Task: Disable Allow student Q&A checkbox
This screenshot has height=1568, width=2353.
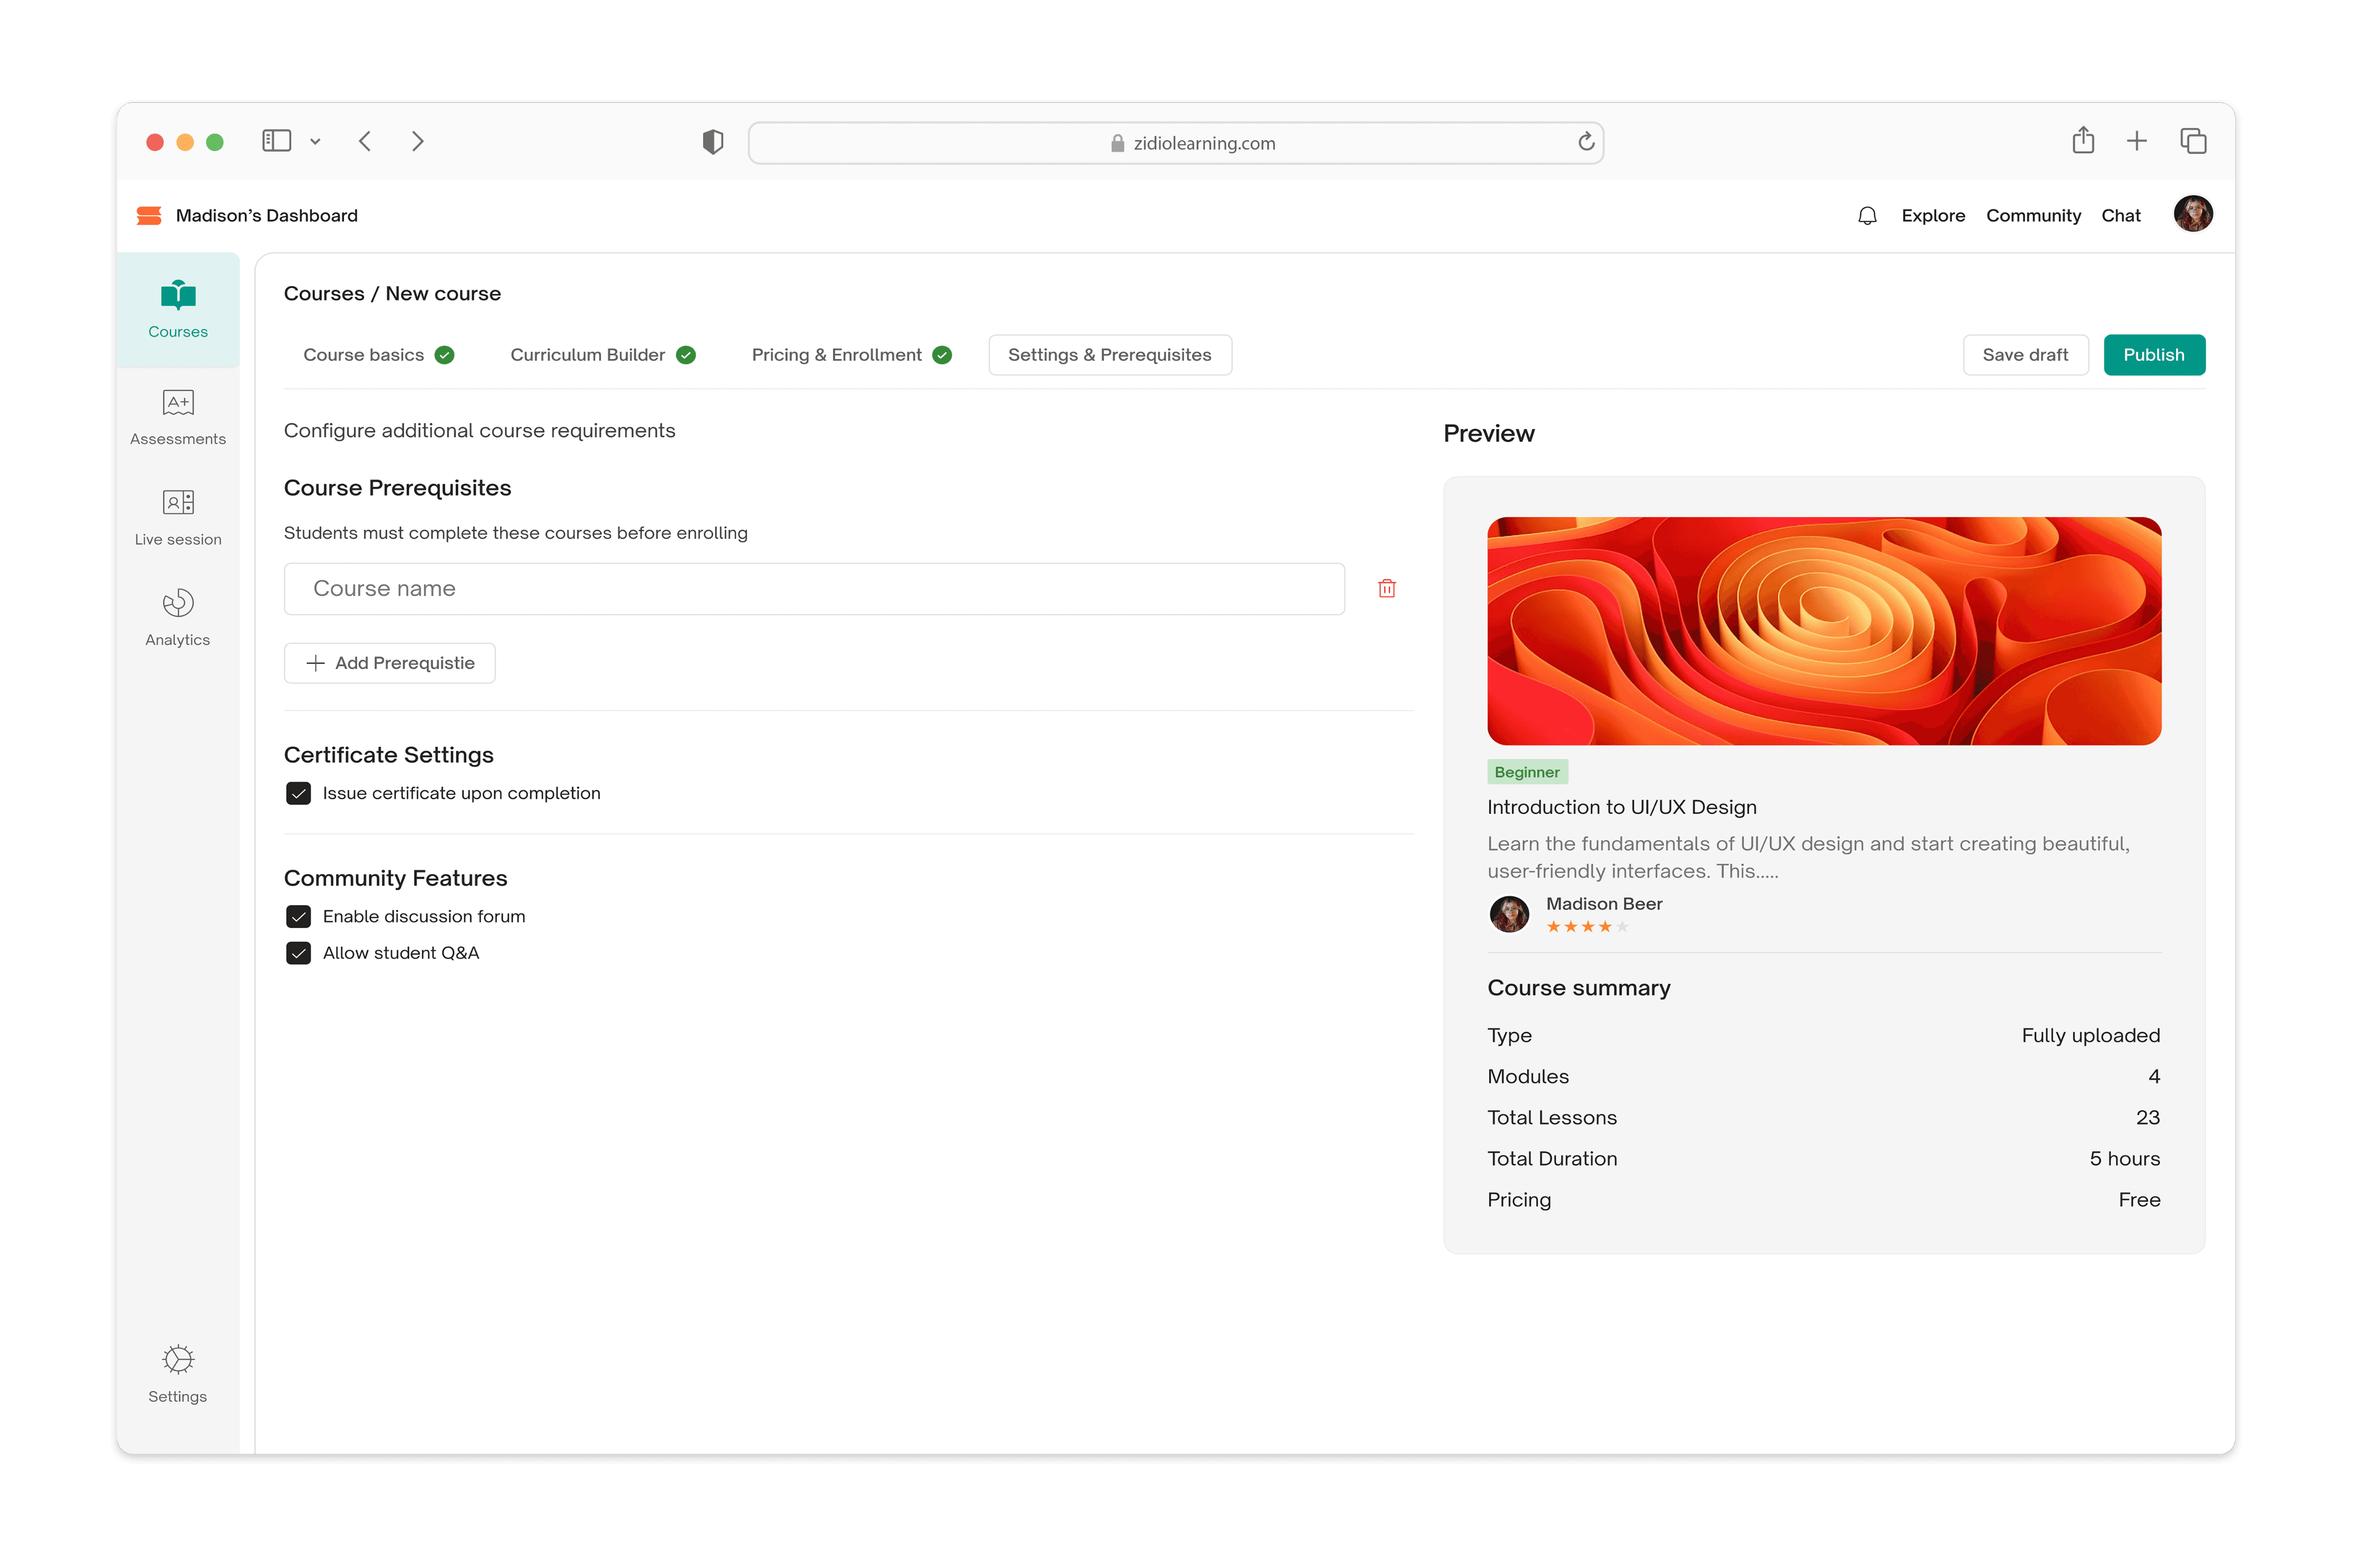Action: click(x=298, y=953)
